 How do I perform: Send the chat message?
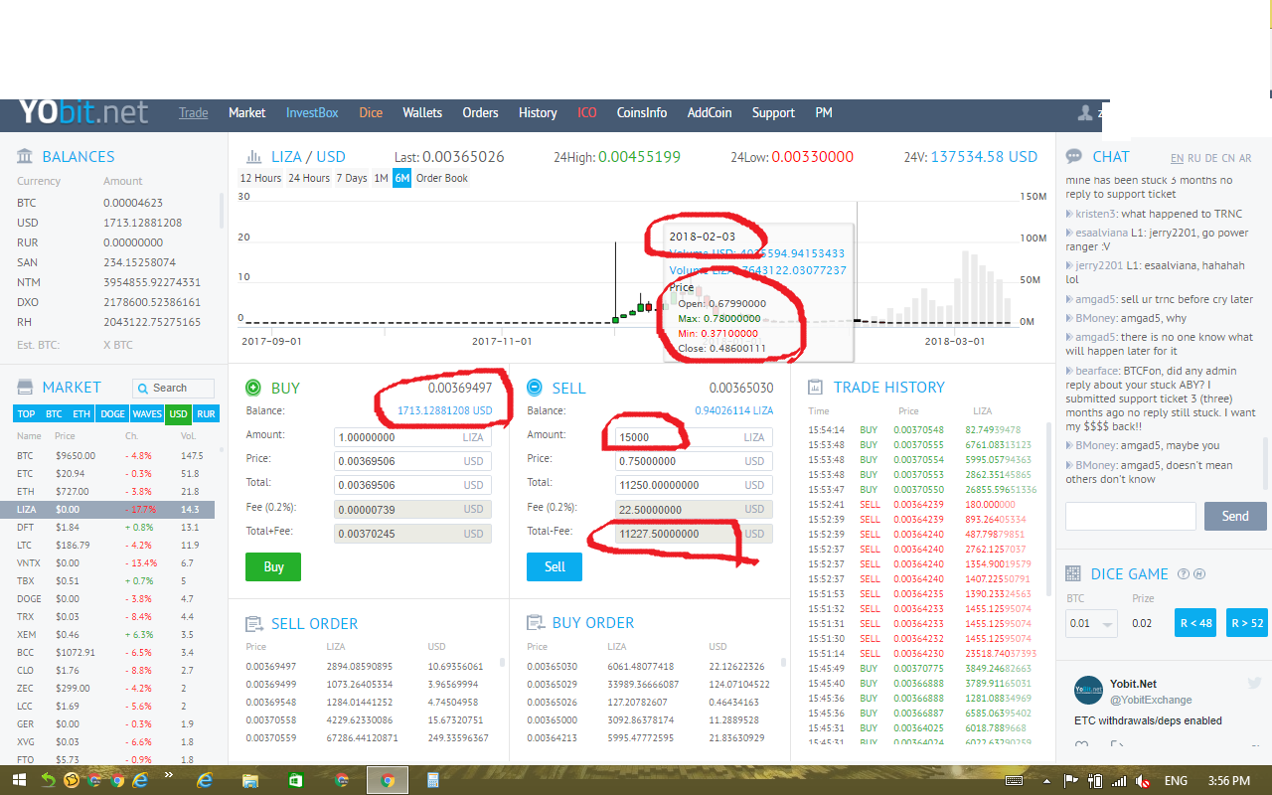point(1235,516)
